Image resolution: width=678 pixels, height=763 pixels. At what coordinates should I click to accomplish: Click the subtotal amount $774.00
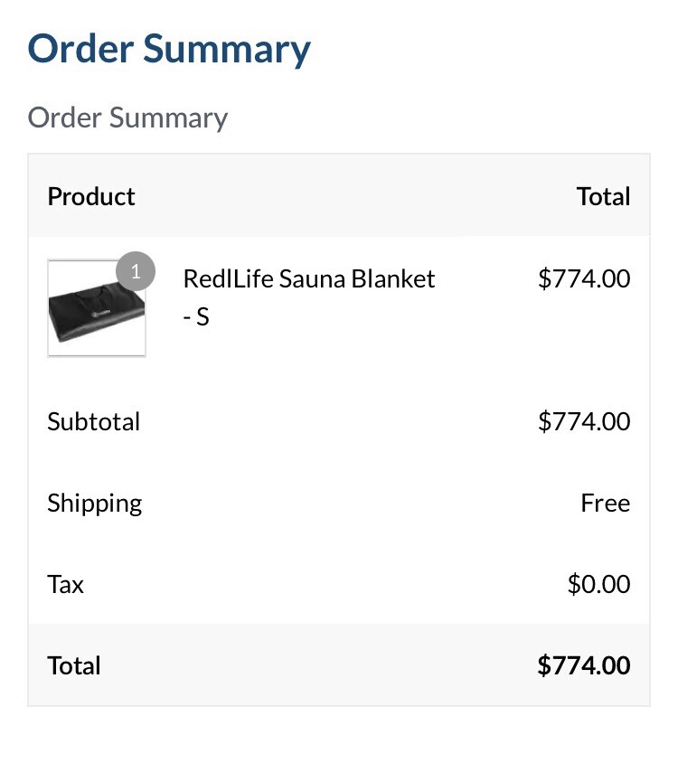tap(584, 421)
